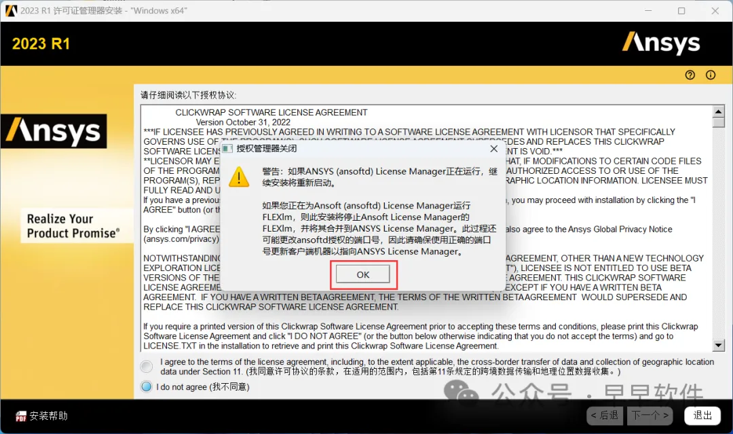Click the yellow warning triangle icon in dialog

tap(239, 177)
